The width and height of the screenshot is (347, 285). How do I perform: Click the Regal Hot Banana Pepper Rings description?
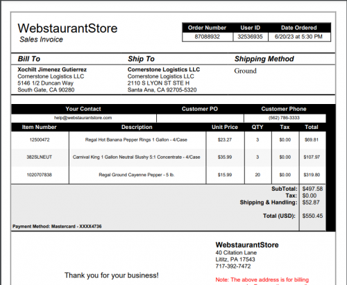[136, 140]
